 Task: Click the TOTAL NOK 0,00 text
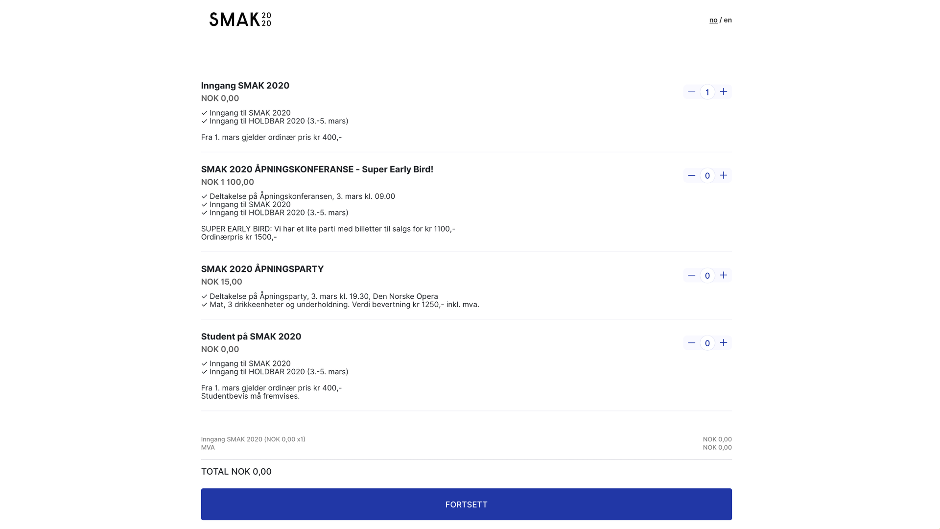[x=236, y=472]
